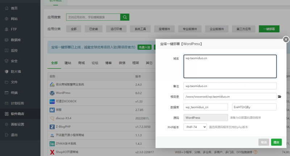
Task: Click the 根目录 path field
Action: [230, 96]
